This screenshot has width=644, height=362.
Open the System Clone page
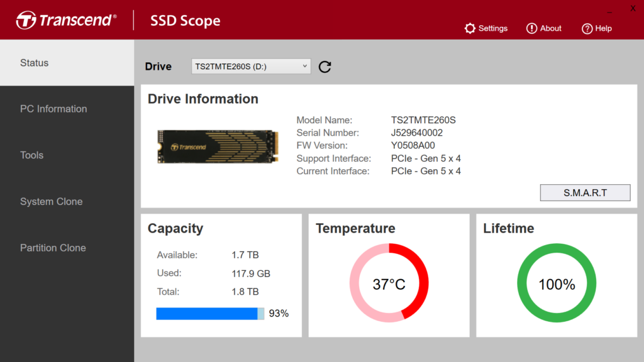tap(67, 202)
